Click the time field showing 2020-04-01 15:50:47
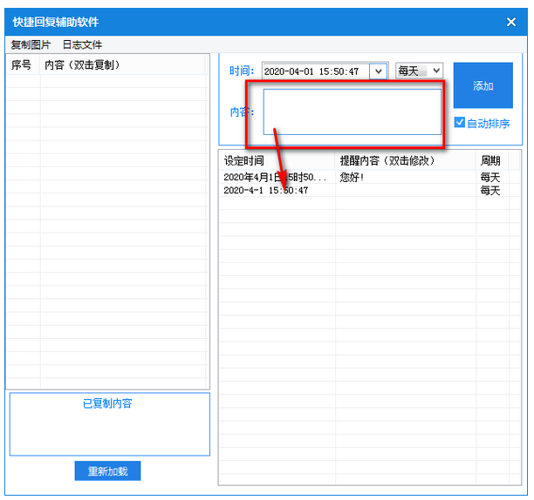 [x=316, y=71]
